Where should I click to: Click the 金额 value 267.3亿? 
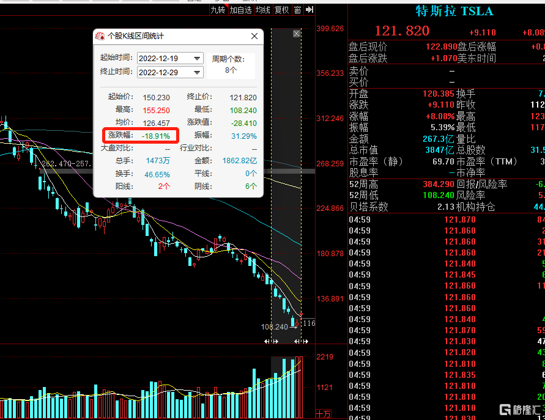tap(439, 139)
